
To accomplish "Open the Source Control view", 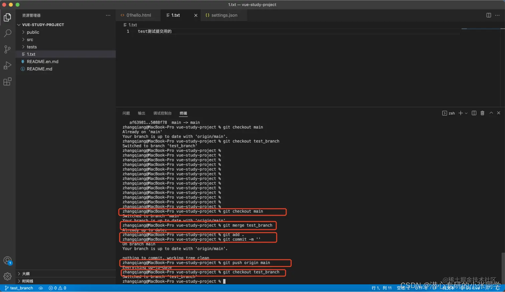I will click(7, 49).
